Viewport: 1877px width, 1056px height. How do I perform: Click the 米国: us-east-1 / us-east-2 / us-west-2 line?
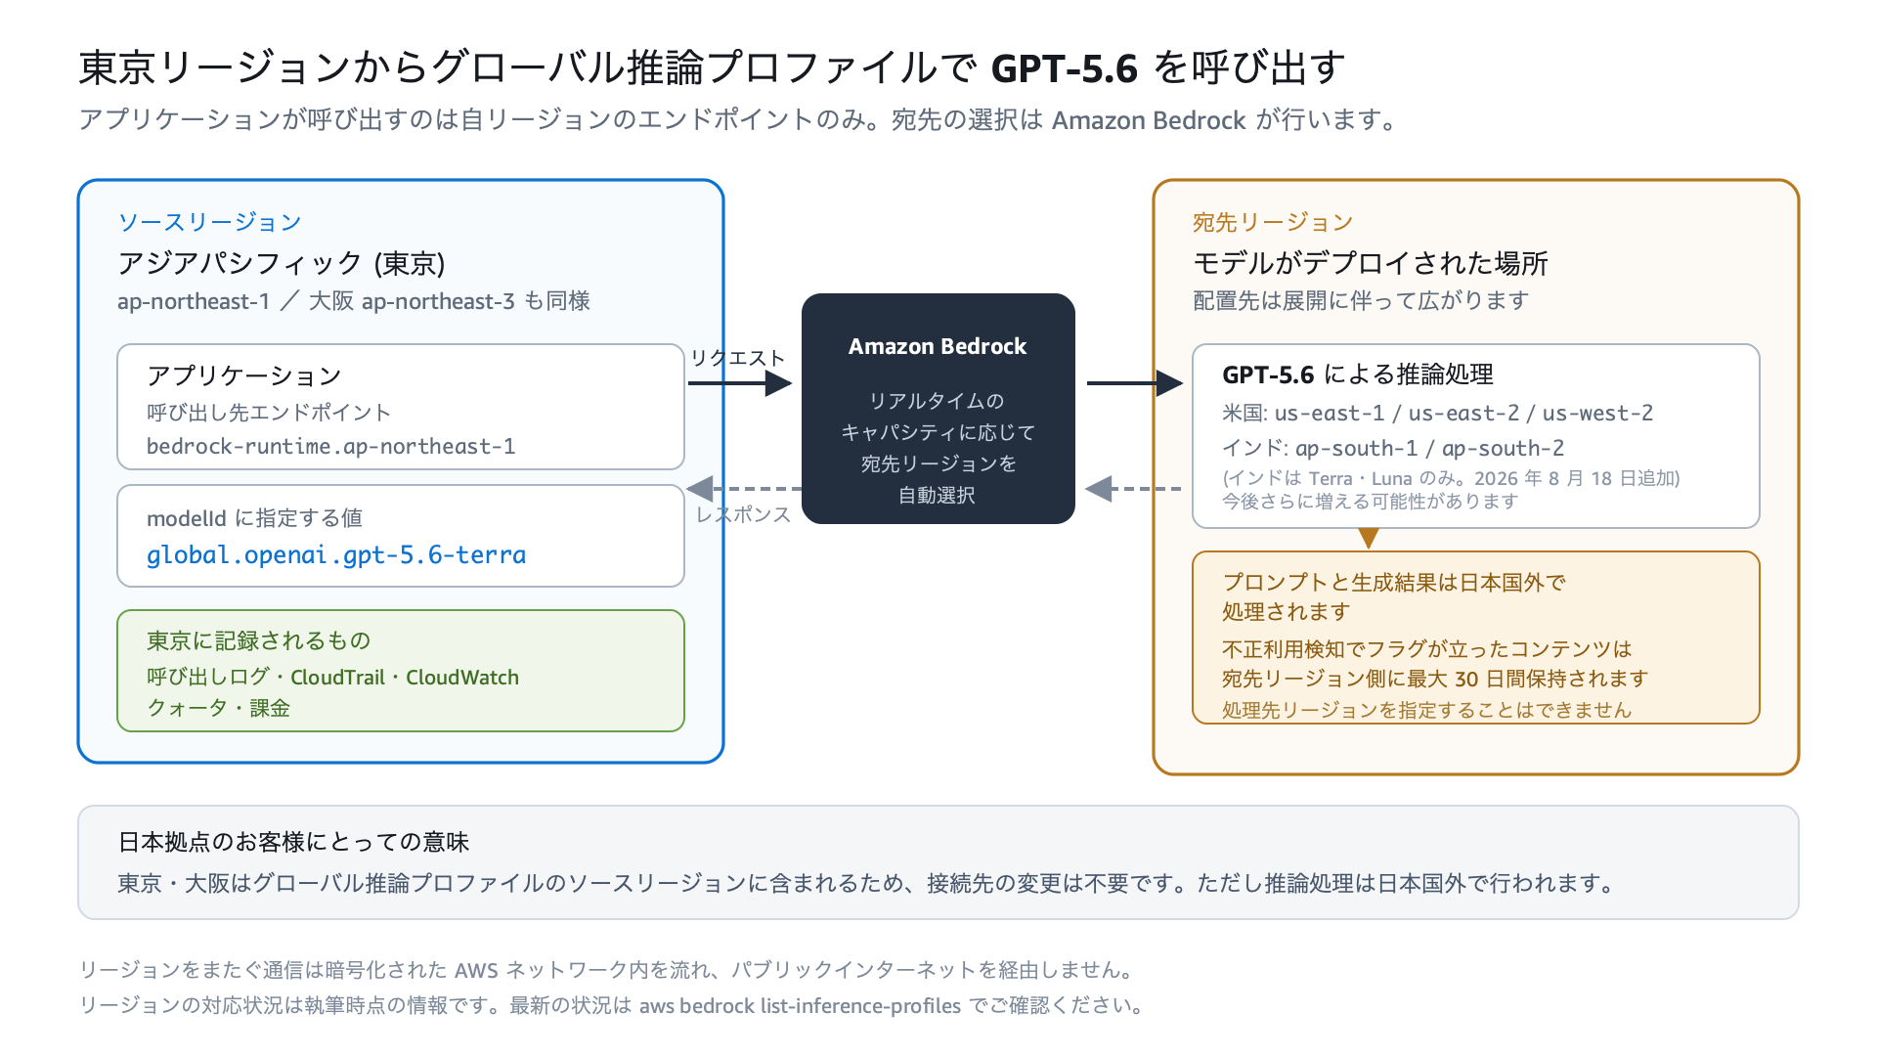1437,413
